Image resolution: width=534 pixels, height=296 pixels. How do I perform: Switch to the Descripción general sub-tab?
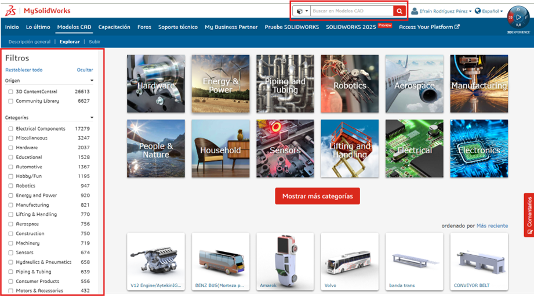[30, 42]
